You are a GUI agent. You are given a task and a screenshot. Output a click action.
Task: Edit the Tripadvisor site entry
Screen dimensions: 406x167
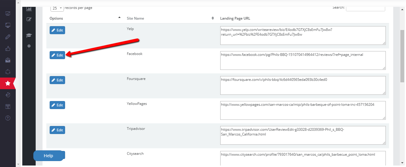[x=57, y=130]
